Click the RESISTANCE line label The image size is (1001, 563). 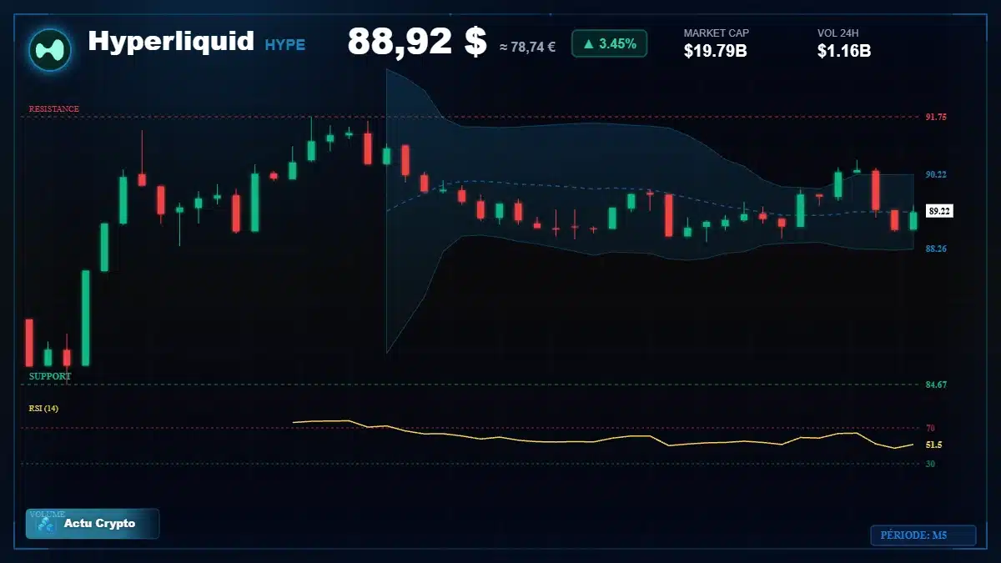pyautogui.click(x=54, y=109)
